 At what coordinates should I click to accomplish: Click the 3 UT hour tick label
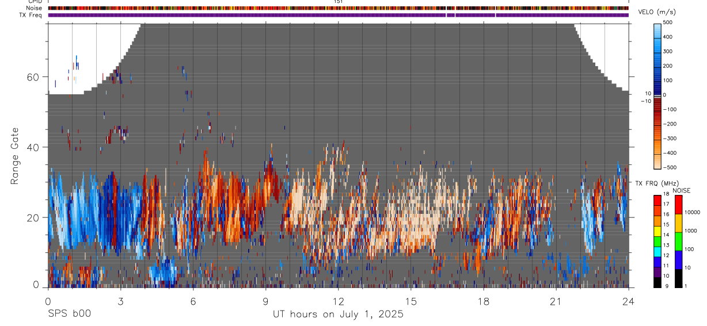point(120,301)
